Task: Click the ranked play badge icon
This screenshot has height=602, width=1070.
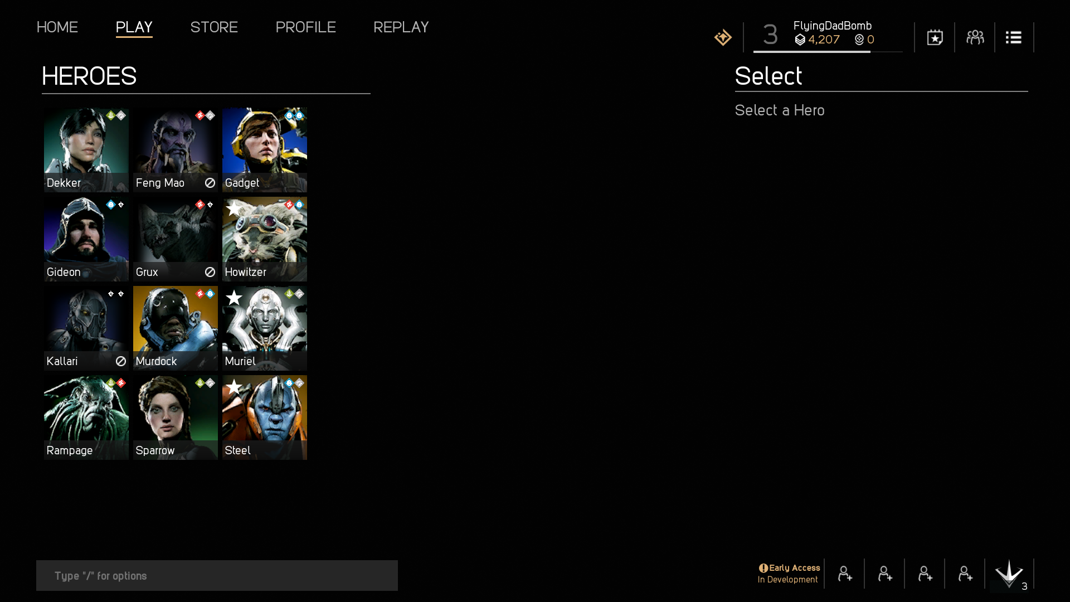Action: 723,37
